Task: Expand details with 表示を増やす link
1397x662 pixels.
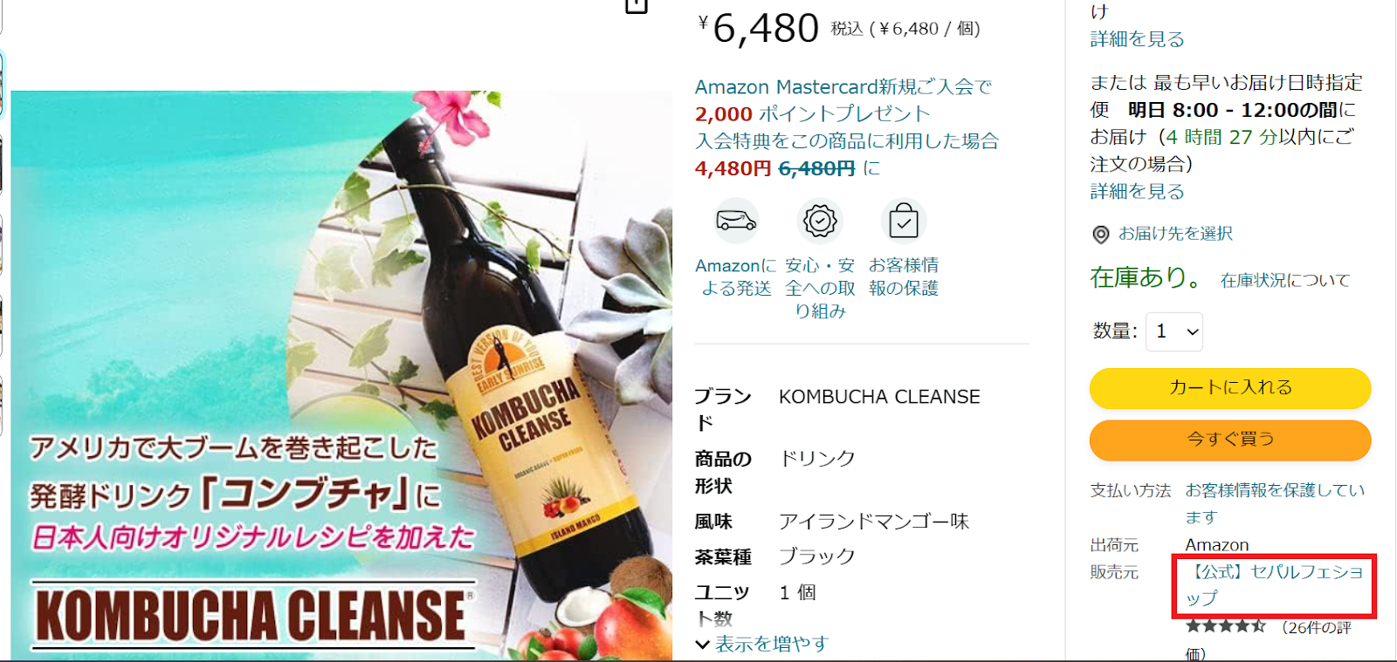Action: tap(771, 644)
